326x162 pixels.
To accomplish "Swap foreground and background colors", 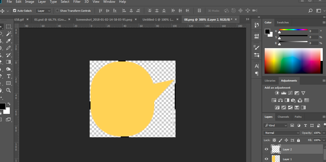I will (9, 104).
